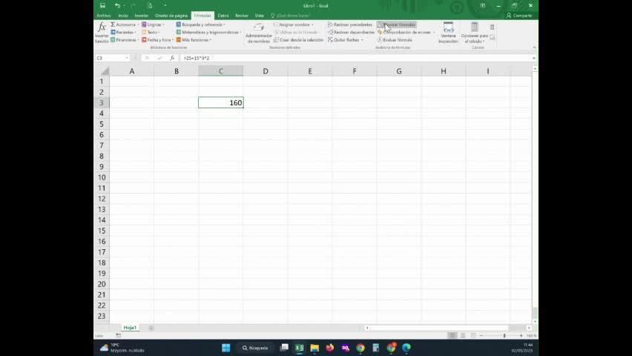This screenshot has width=632, height=356.
Task: Open the Vista tab
Action: (259, 16)
